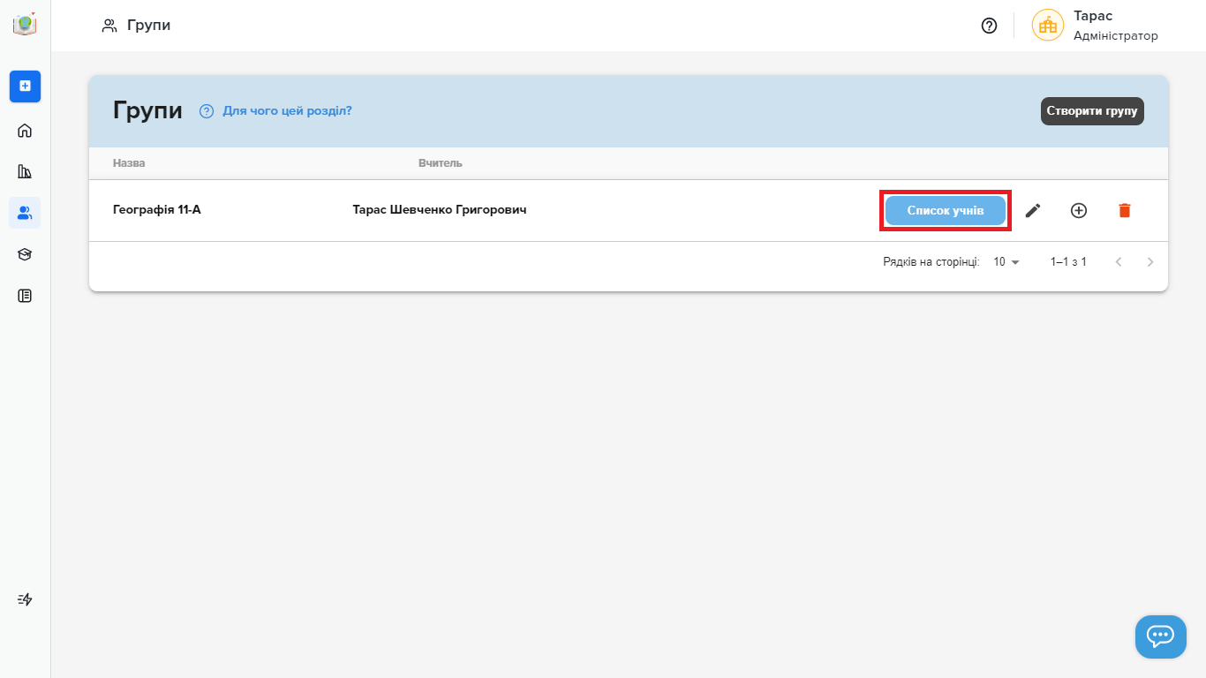Open the chat support bubble
1206x678 pixels.
1160,637
